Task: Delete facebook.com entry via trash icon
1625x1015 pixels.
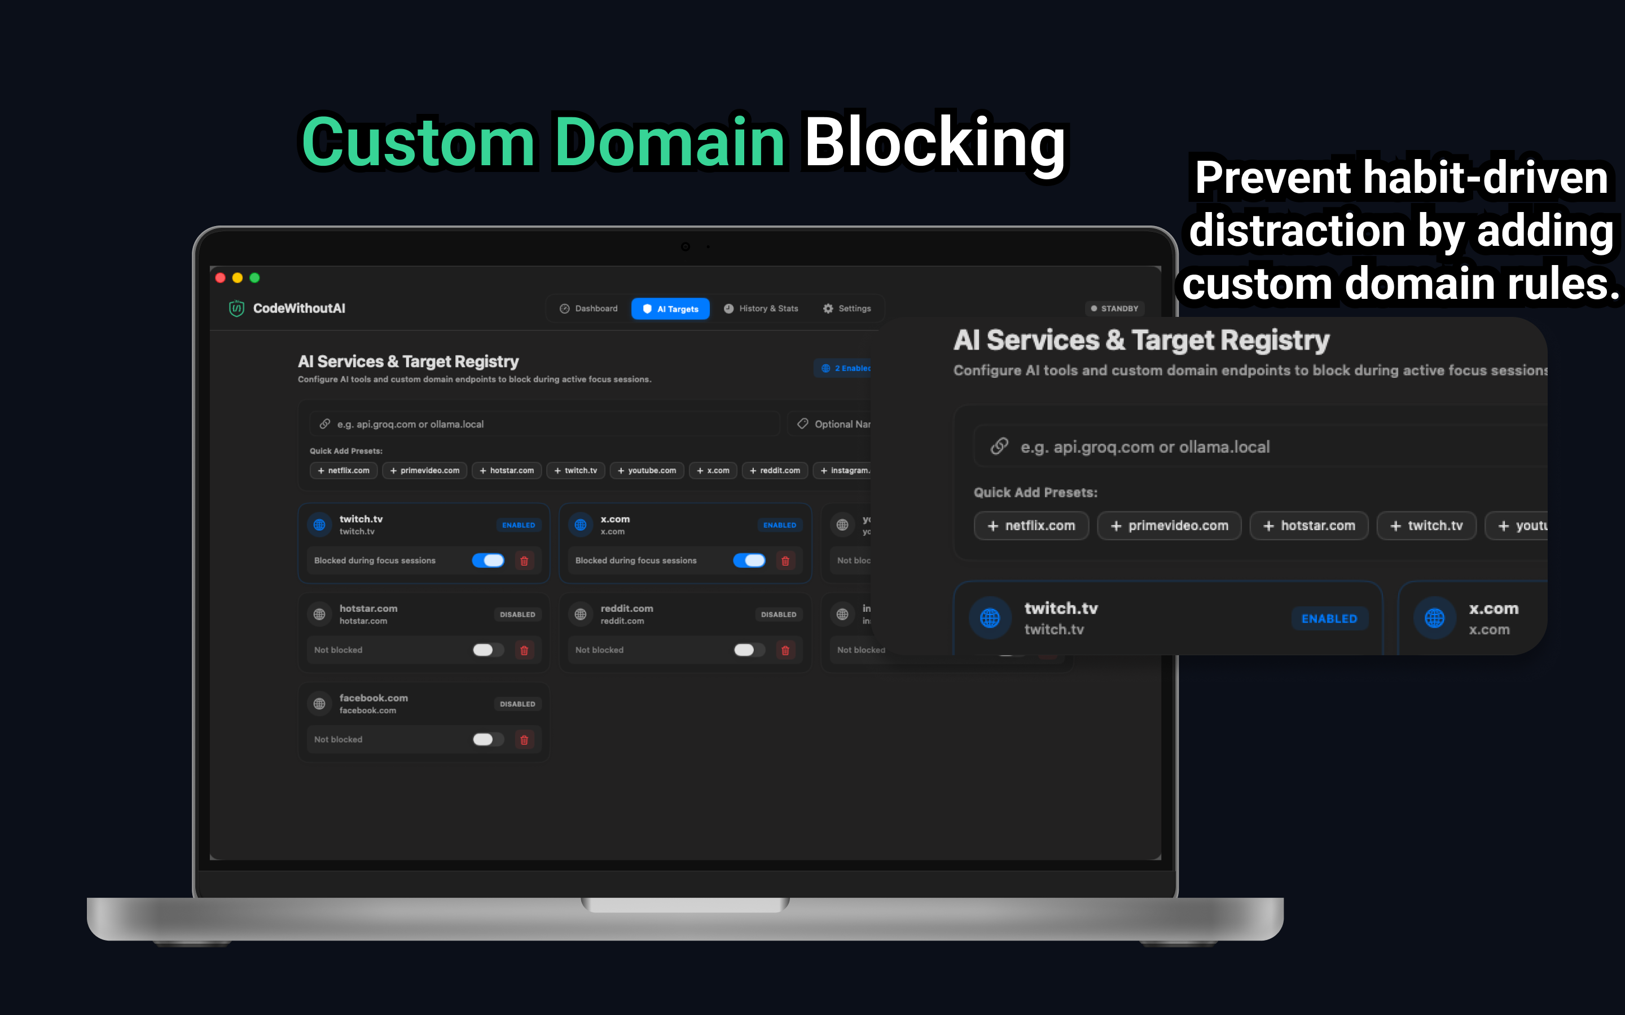Action: coord(524,740)
